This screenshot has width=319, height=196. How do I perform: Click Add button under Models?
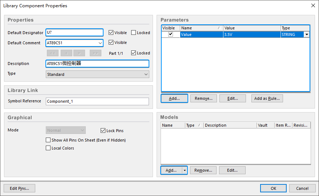point(171,170)
